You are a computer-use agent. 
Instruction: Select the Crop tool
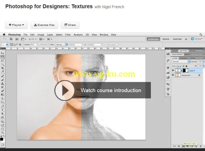2,68
